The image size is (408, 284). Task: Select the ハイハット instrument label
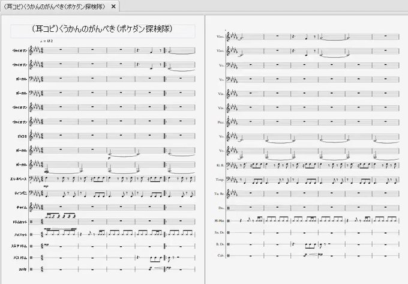tap(20, 235)
